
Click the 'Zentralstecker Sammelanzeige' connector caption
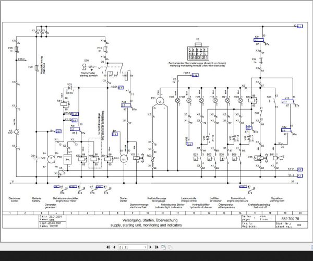[197, 64]
